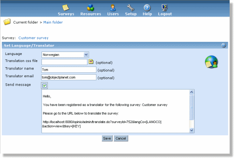This screenshot has width=234, height=158.
Task: Open the Customer survey link
Action: [x=34, y=38]
